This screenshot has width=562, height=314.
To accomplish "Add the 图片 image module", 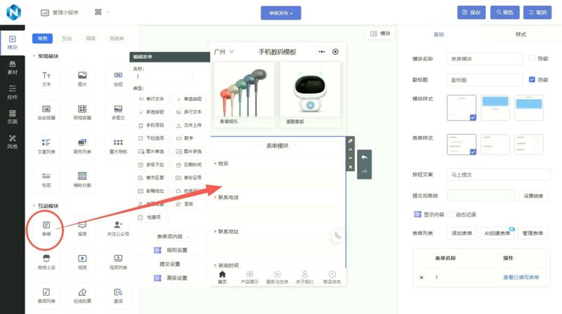I will pos(82,79).
